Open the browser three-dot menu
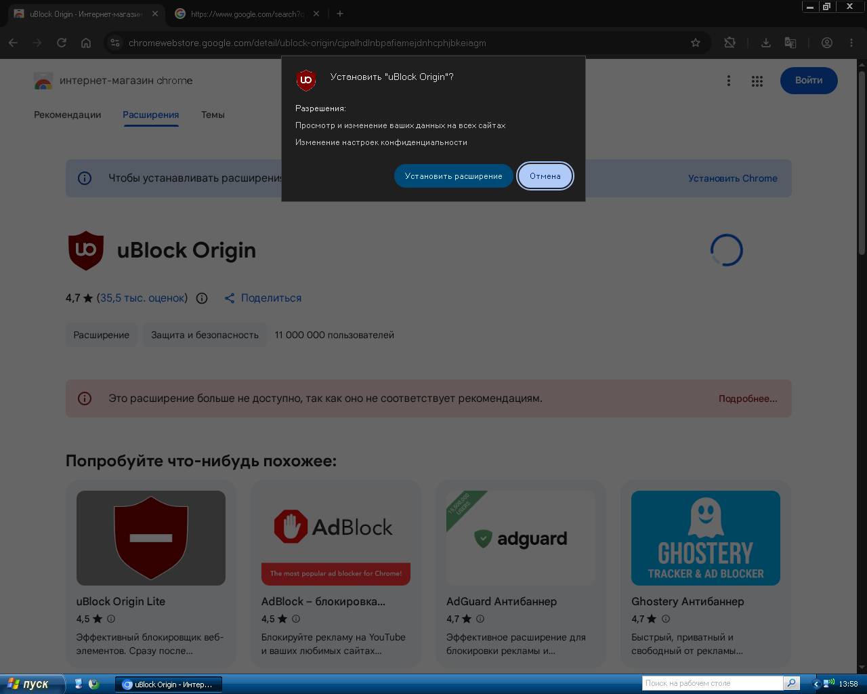 point(851,43)
